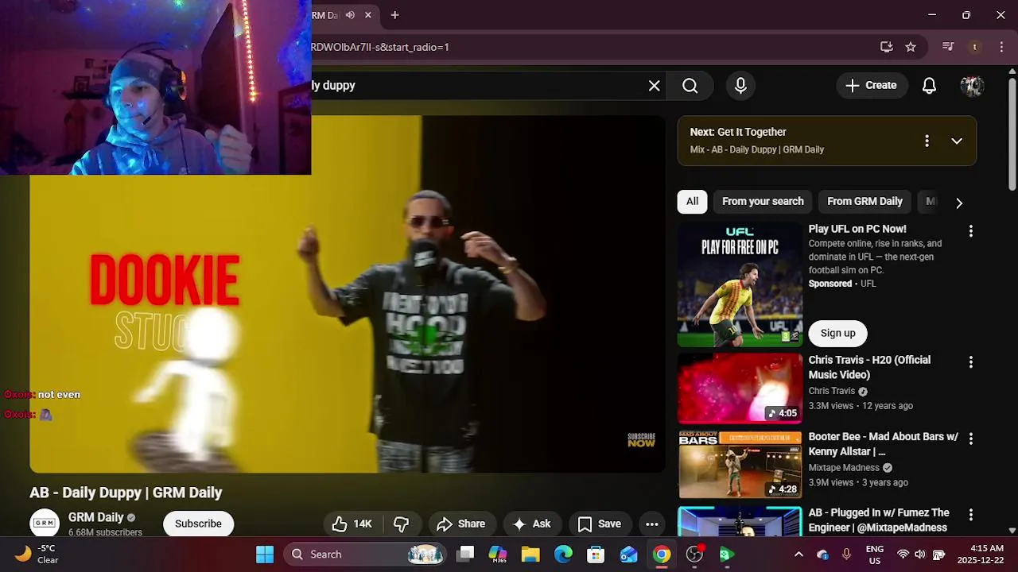Open Chris Travis H20 video thumbnail

click(x=740, y=388)
